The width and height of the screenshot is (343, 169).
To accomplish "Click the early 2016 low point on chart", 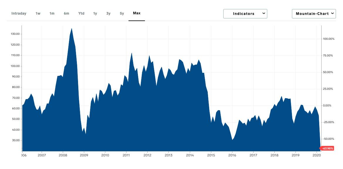I will 232,140.
